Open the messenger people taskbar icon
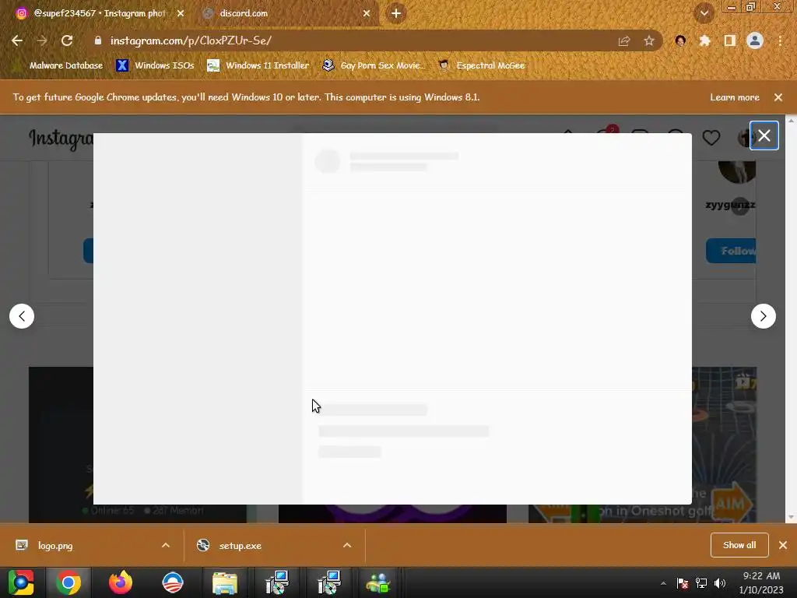Image resolution: width=797 pixels, height=598 pixels. click(378, 582)
